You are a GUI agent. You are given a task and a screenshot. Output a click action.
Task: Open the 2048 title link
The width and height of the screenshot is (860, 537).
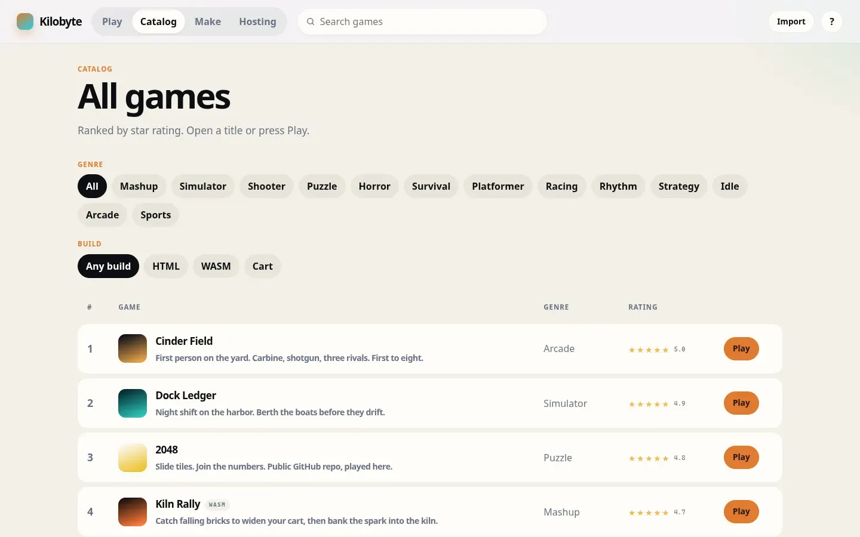pyautogui.click(x=167, y=449)
